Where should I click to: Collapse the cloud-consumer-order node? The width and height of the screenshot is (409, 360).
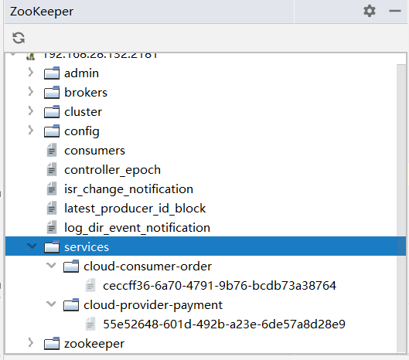(51, 266)
